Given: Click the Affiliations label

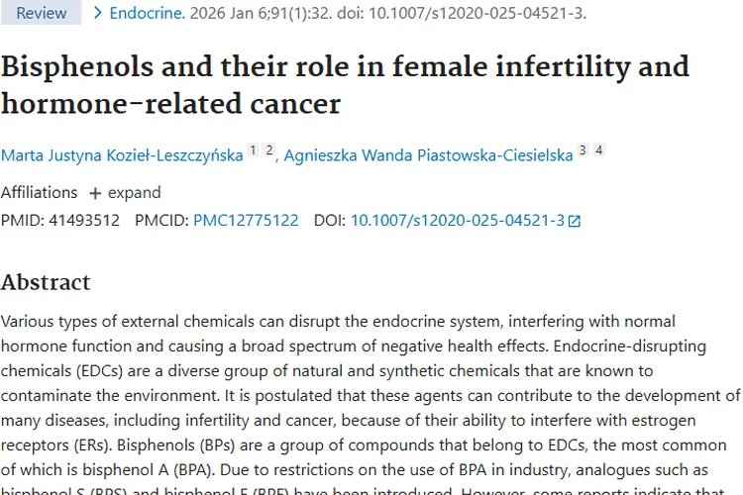Looking at the screenshot, I should tap(39, 193).
